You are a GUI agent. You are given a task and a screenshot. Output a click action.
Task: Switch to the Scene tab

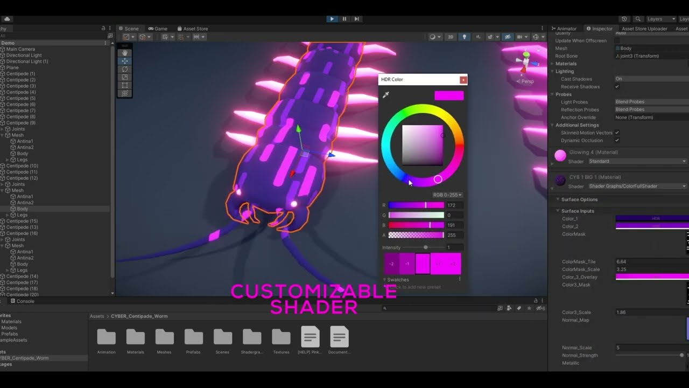(x=129, y=29)
